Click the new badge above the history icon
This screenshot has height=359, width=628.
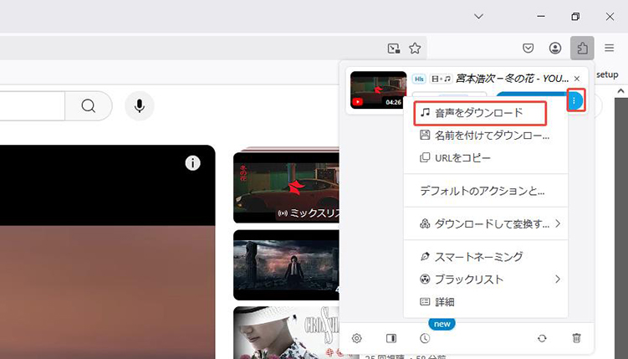(442, 324)
